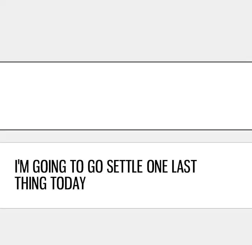Click the gray strip between the two panels
The image size is (252, 245).
tap(126, 136)
